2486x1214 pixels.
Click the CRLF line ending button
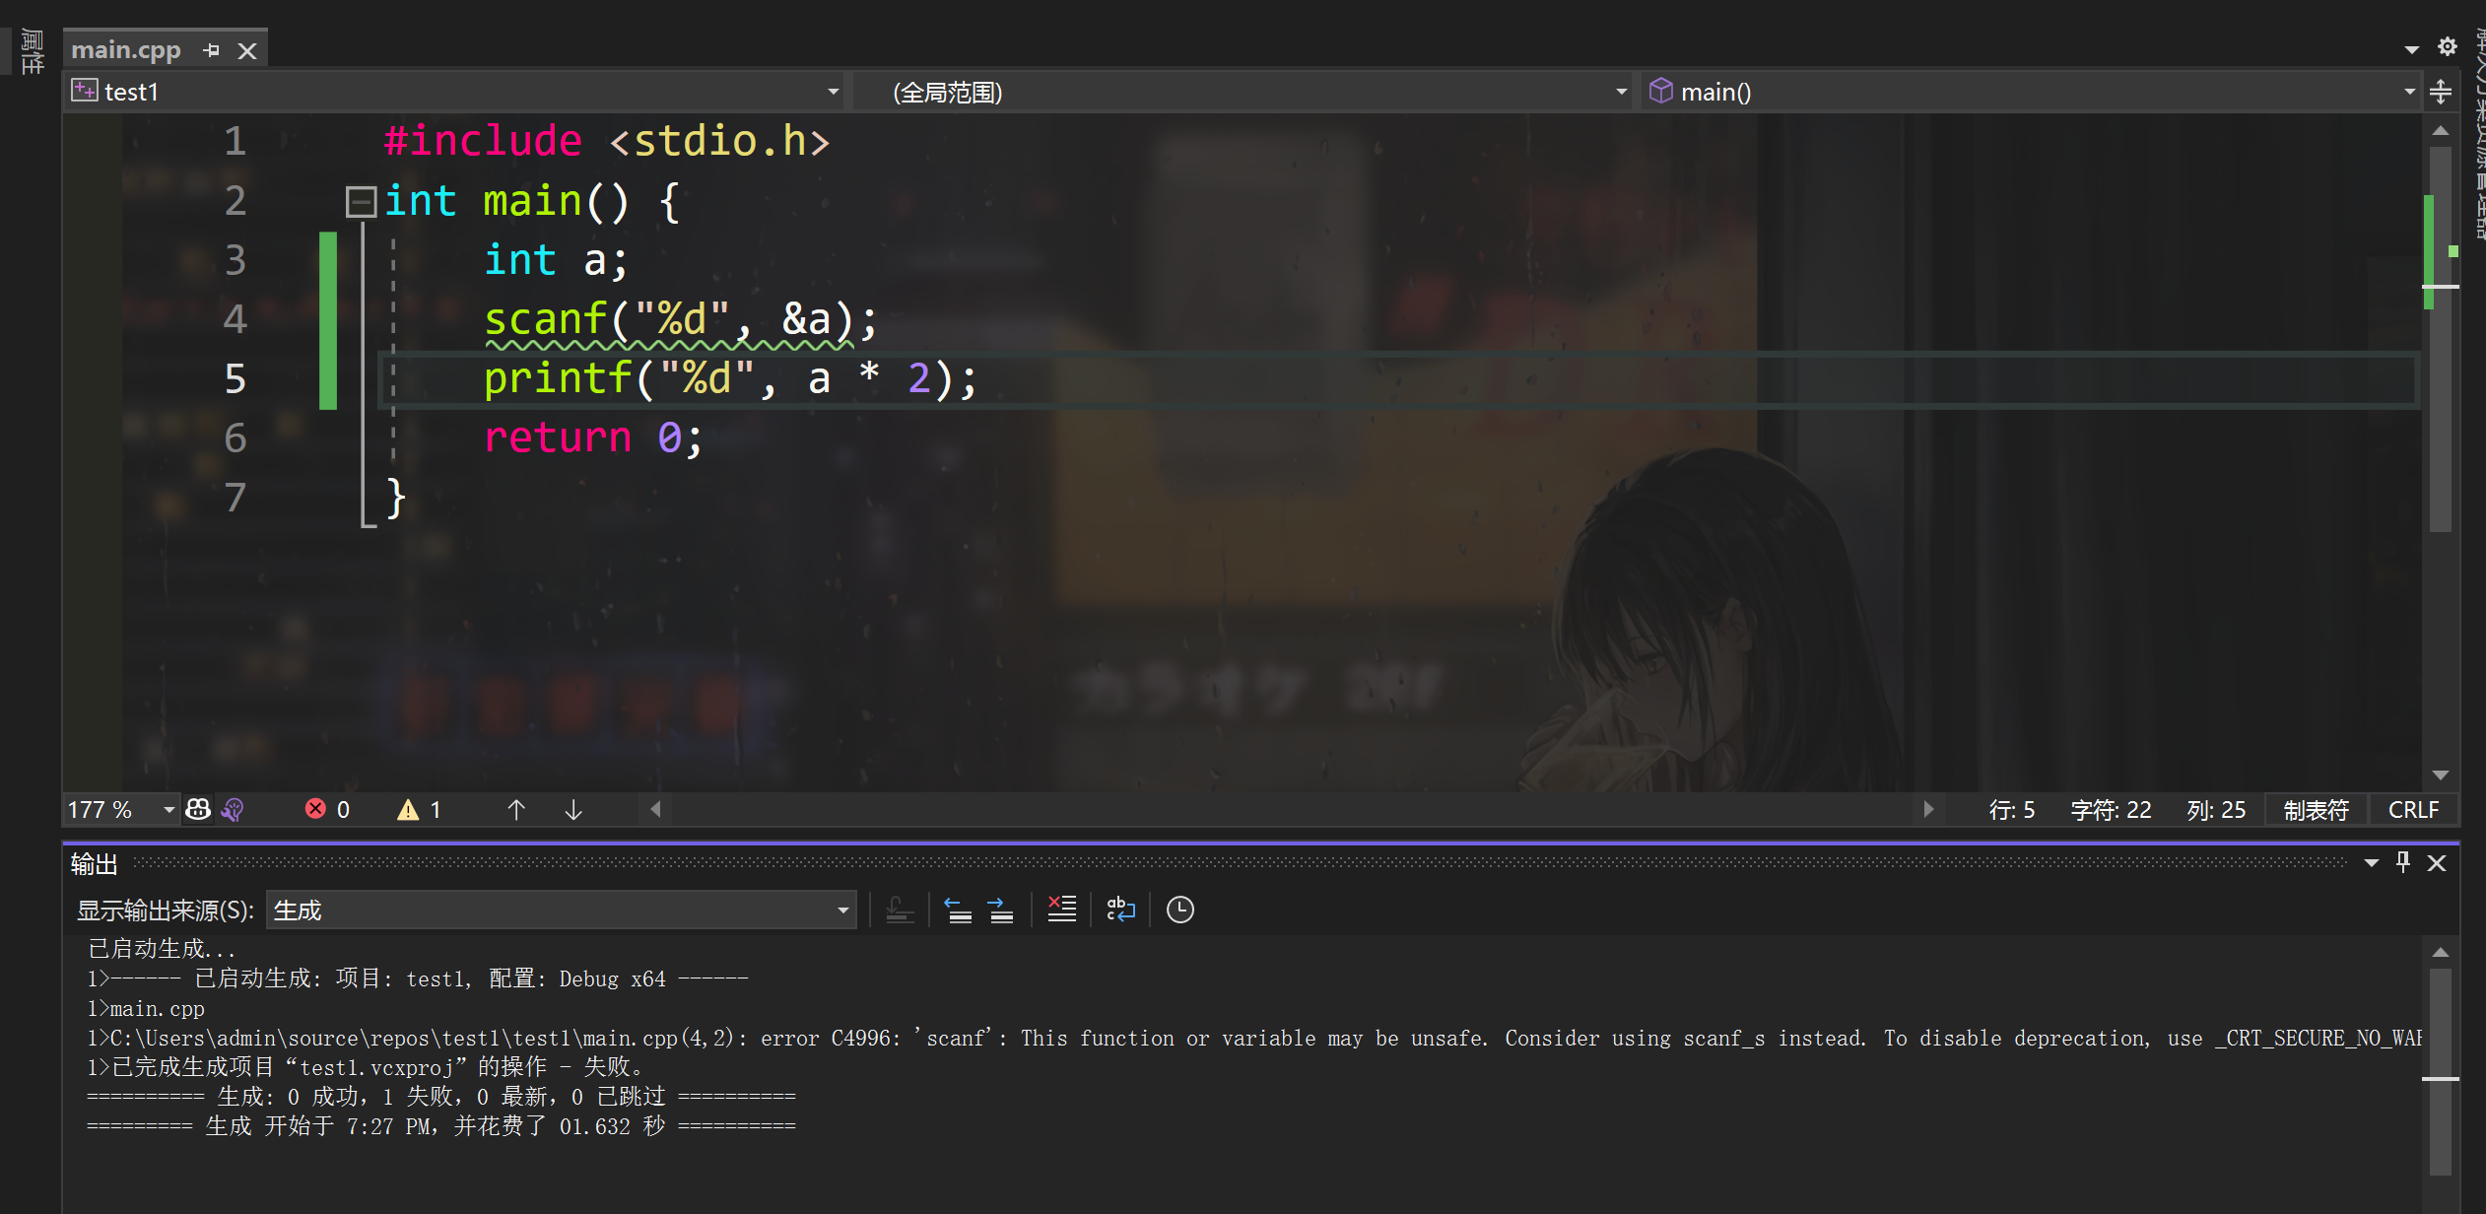[2412, 809]
